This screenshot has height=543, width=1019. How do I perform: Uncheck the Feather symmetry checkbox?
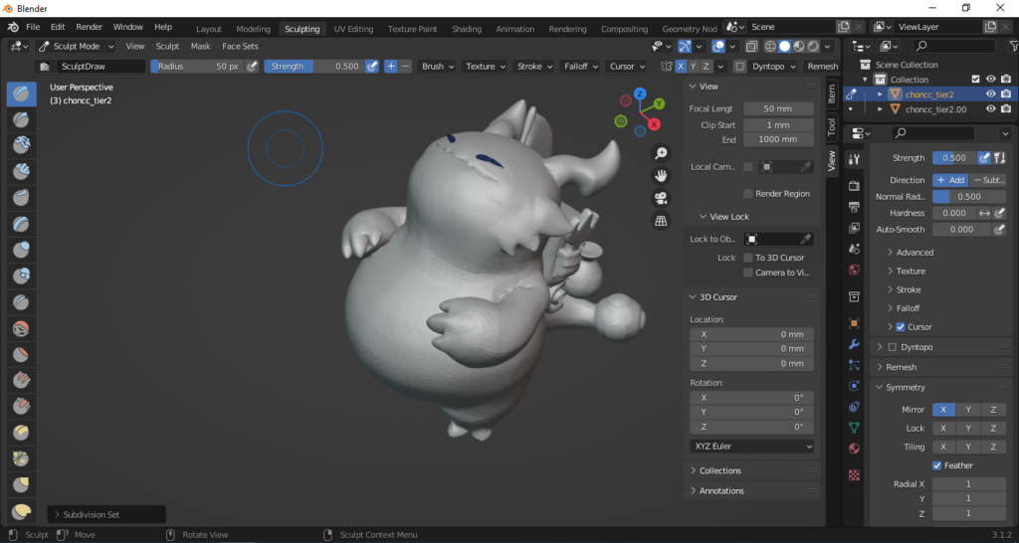(x=936, y=465)
